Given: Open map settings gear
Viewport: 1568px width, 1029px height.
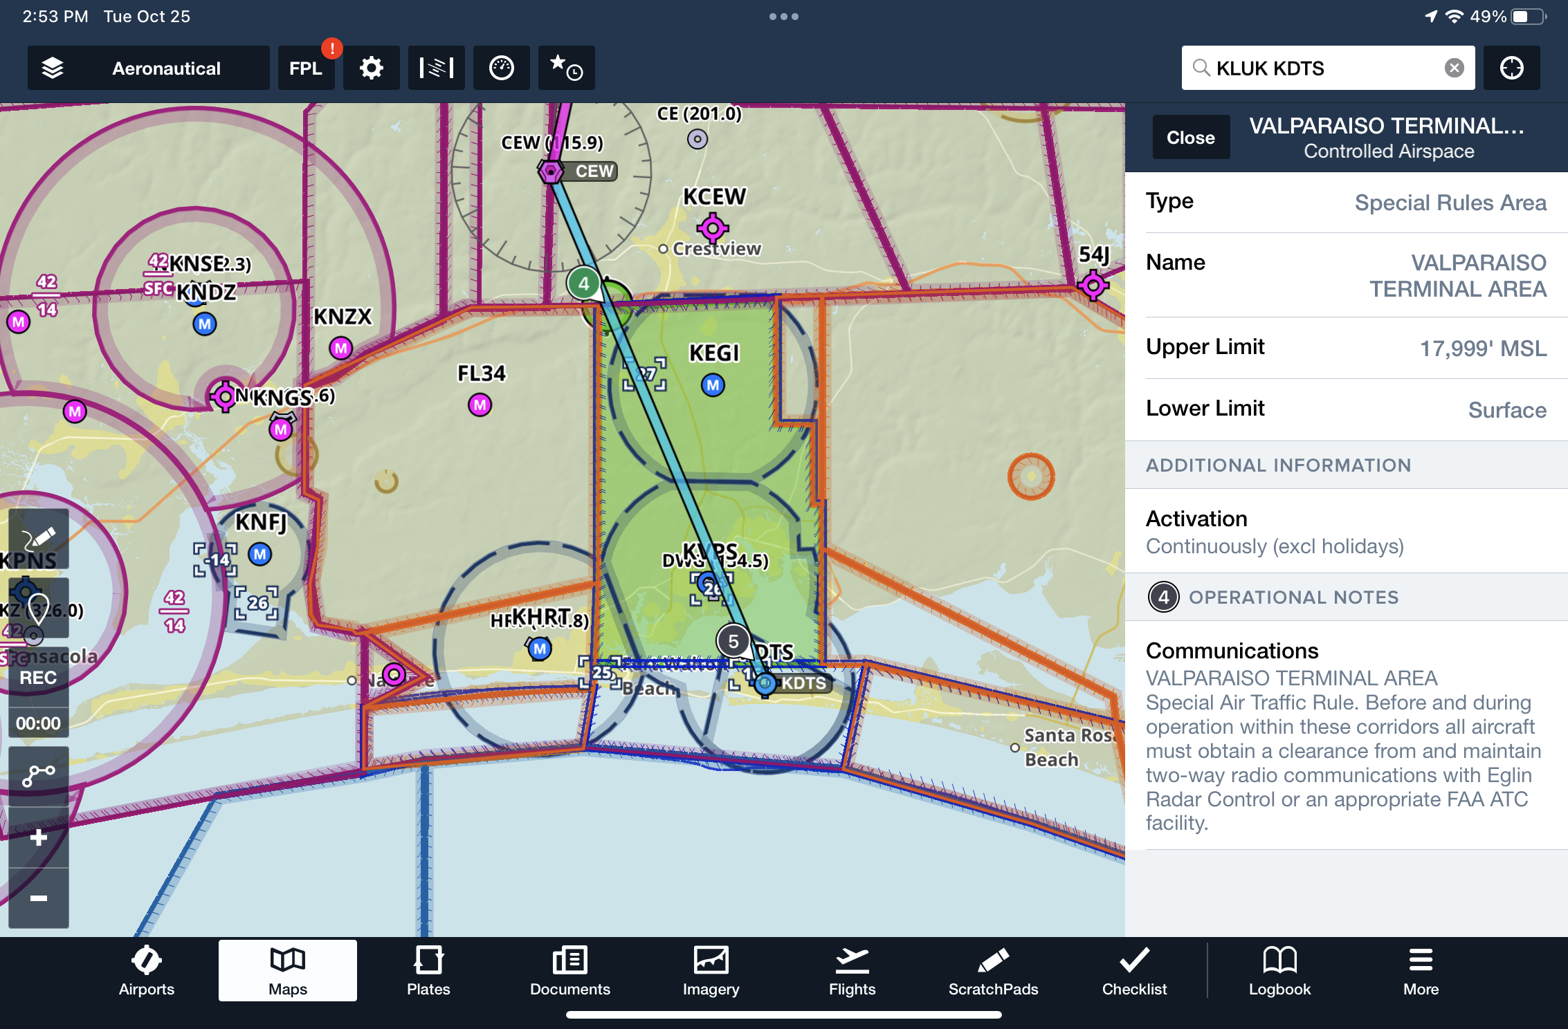Looking at the screenshot, I should [372, 68].
